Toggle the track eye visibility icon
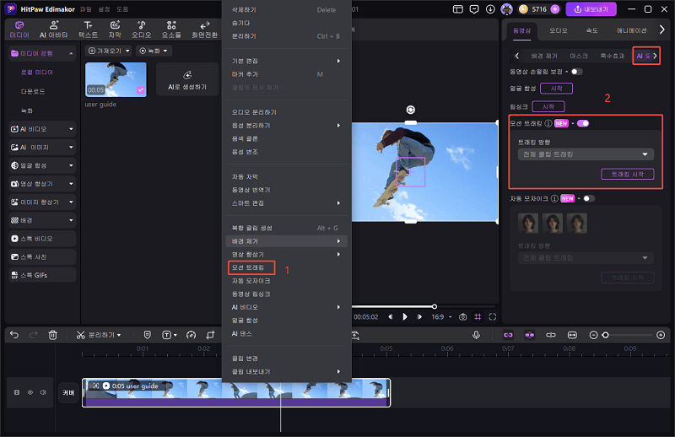Screen dimensions: 675x437 pos(30,392)
